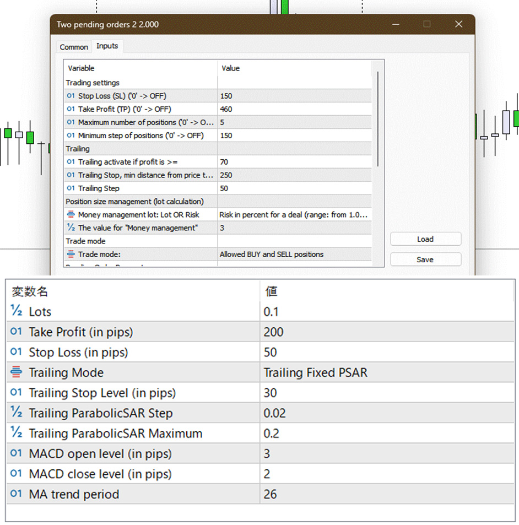
Task: Edit Minimum step of positions value 150
Action: (295, 136)
